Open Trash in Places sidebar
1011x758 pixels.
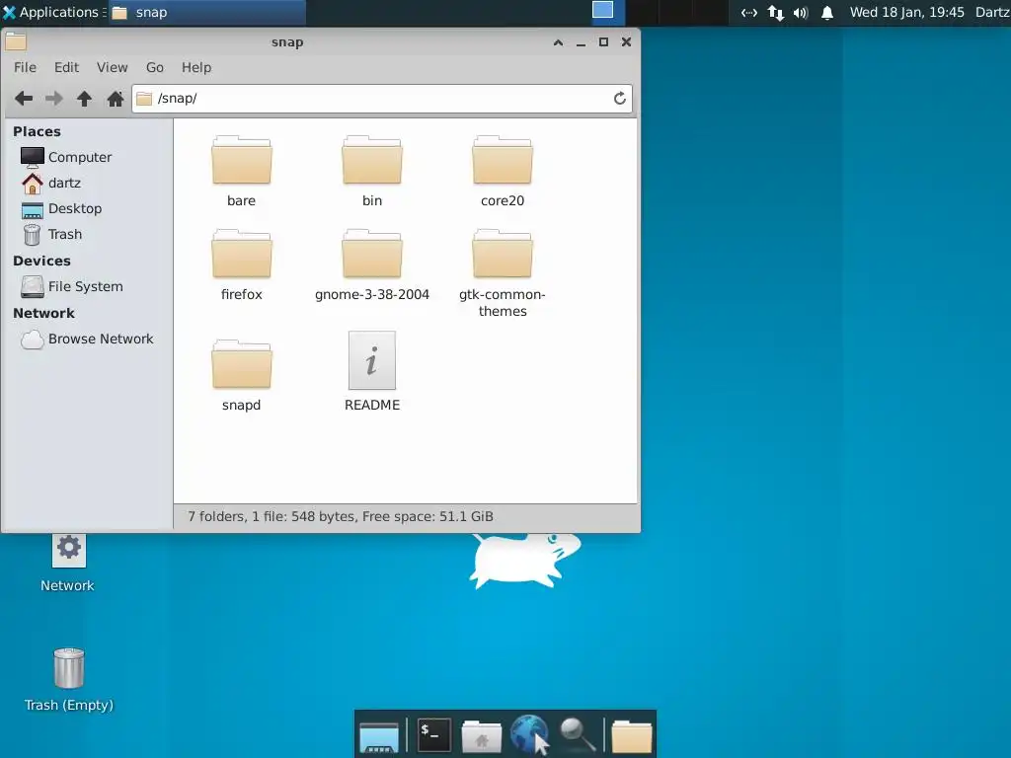pyautogui.click(x=51, y=235)
